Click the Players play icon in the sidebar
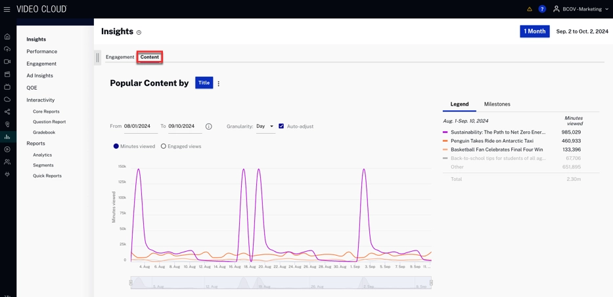 pyautogui.click(x=7, y=149)
